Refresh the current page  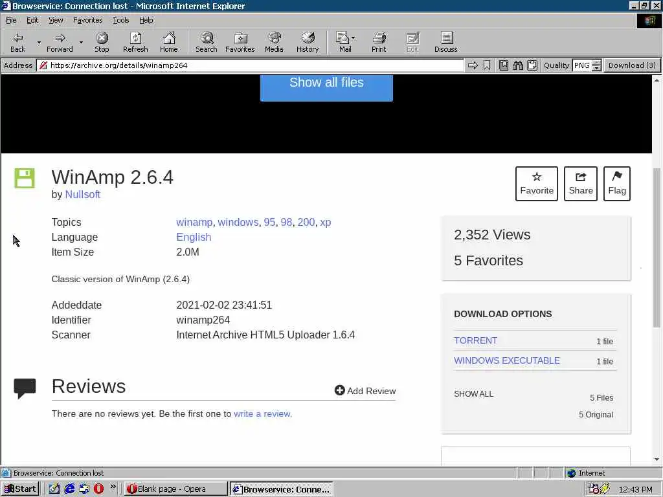(135, 42)
